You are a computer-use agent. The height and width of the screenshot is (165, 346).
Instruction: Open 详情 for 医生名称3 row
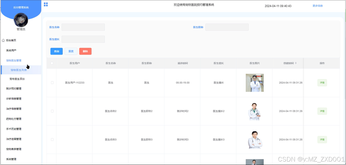[322, 139]
